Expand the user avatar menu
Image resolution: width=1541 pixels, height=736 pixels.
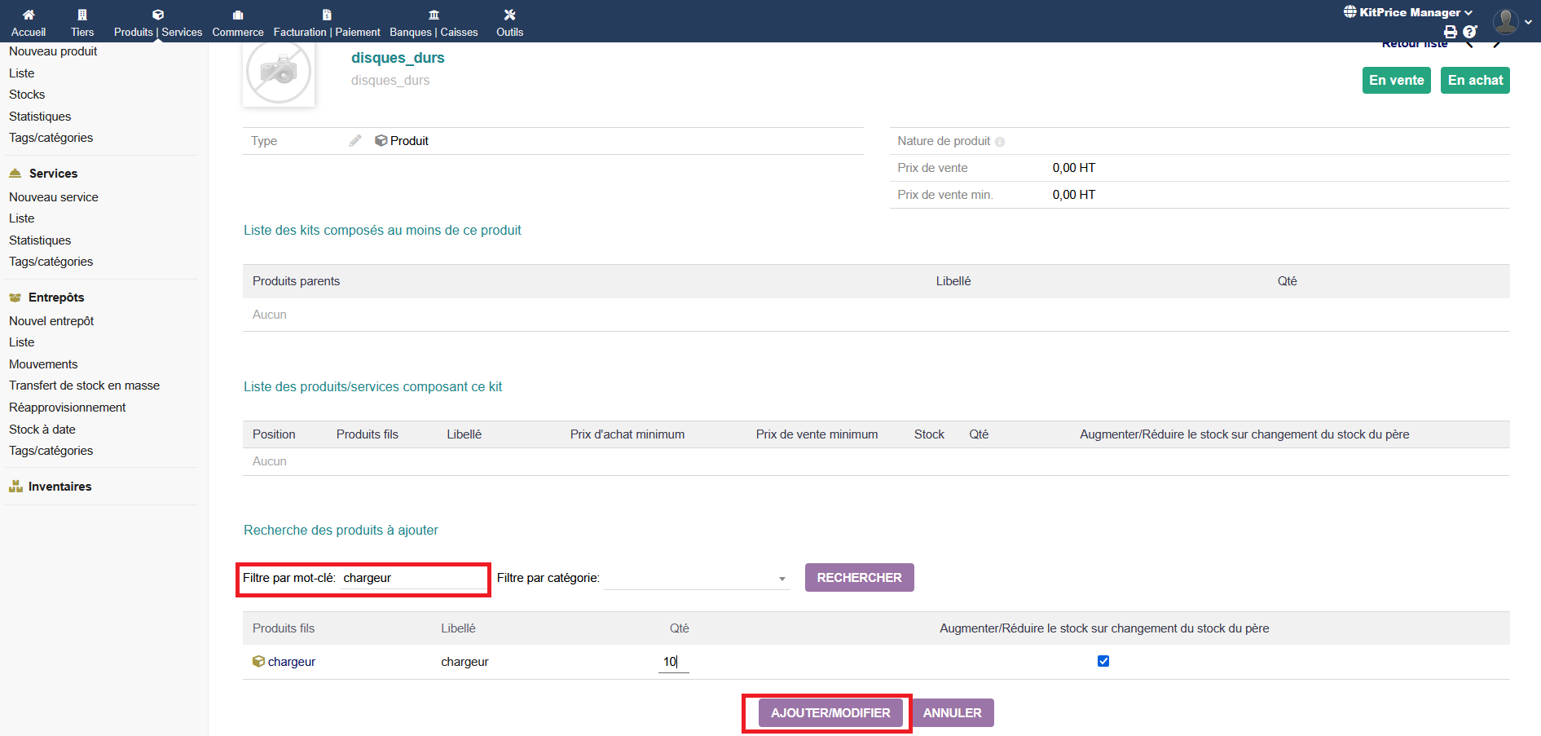coord(1512,21)
